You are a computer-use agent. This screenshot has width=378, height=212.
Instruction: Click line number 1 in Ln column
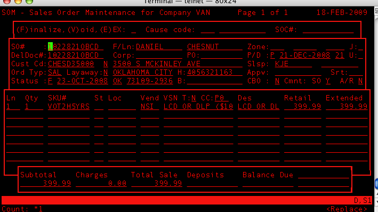click(13, 106)
